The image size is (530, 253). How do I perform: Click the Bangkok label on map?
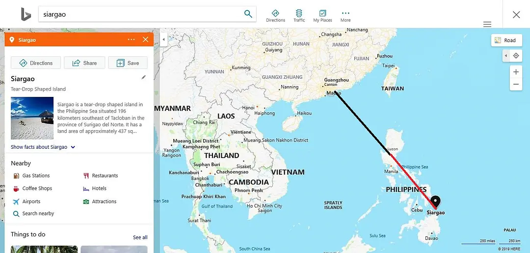[200, 178]
